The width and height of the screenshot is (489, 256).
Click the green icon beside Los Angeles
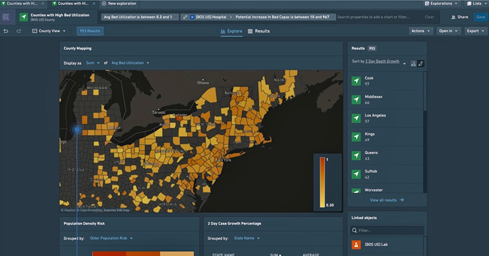pyautogui.click(x=356, y=118)
